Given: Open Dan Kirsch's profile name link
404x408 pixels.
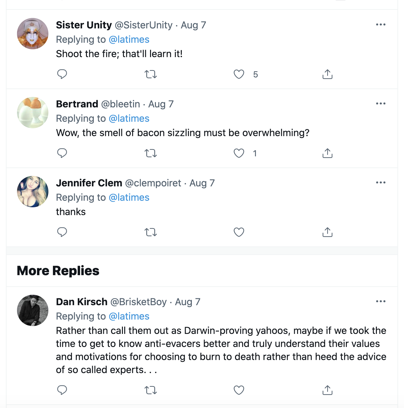Looking at the screenshot, I should [x=82, y=302].
